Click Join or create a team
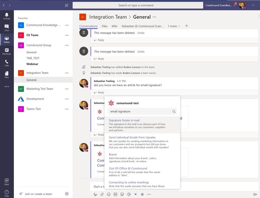260x198 pixels. click(38, 194)
